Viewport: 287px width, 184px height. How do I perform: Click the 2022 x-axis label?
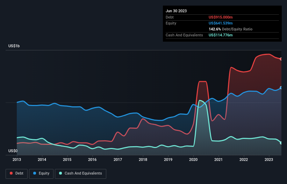pos(244,160)
